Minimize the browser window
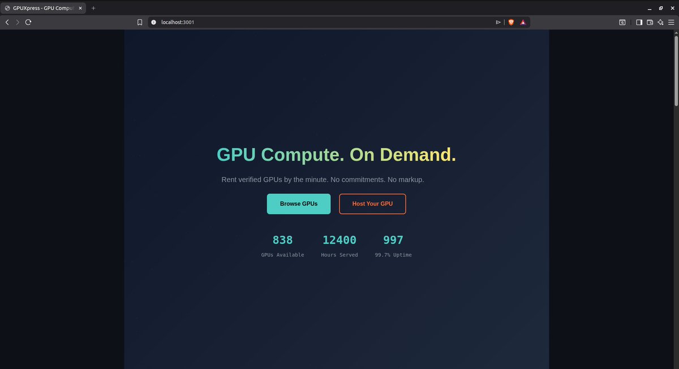Viewport: 679px width, 369px height. (649, 8)
